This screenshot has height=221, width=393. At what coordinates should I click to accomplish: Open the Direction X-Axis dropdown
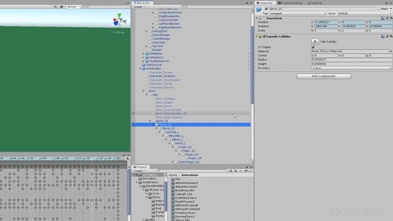(352, 68)
